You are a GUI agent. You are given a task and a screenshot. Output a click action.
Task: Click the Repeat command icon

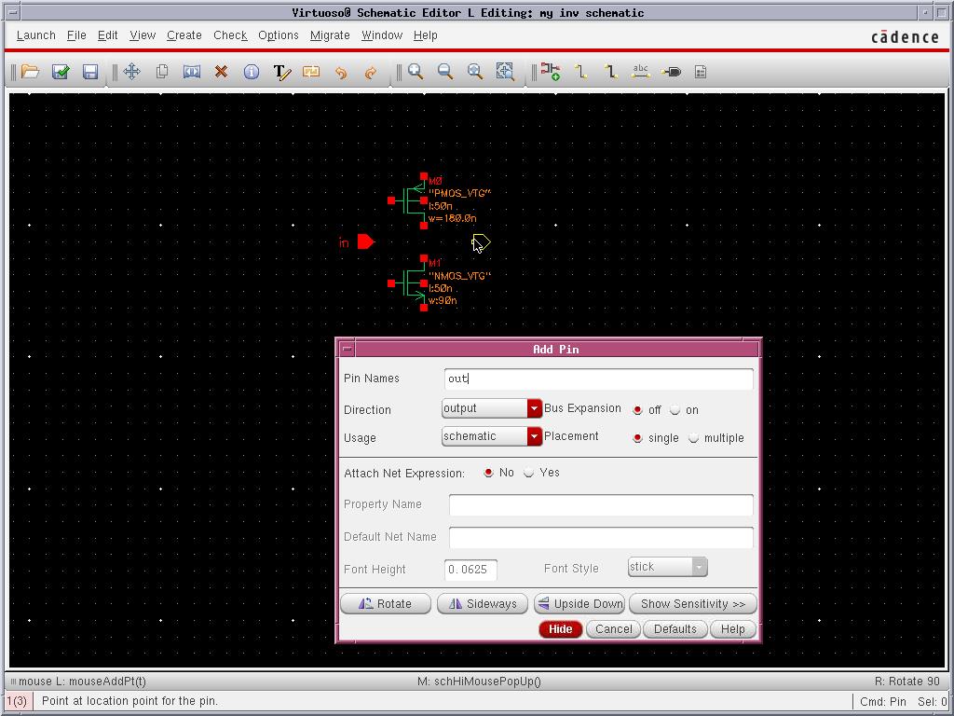(x=311, y=72)
